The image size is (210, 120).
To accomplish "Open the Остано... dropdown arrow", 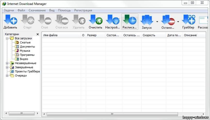I will (x=178, y=22).
